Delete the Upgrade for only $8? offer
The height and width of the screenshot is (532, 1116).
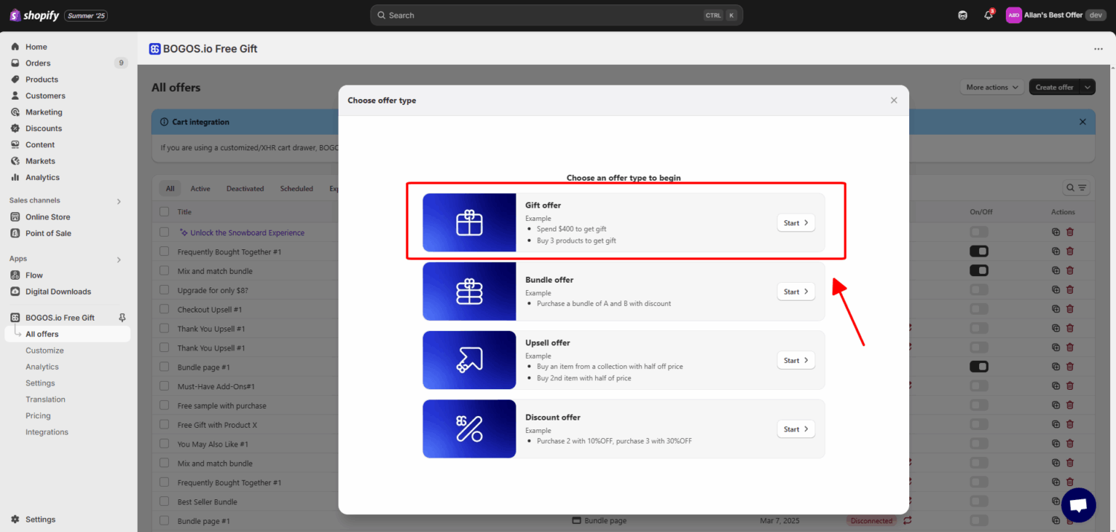click(1070, 290)
